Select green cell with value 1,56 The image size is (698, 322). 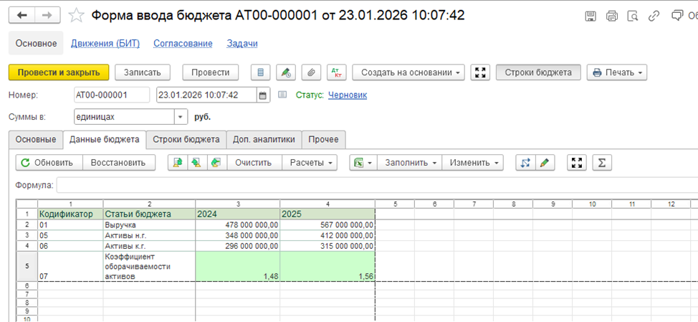point(328,266)
